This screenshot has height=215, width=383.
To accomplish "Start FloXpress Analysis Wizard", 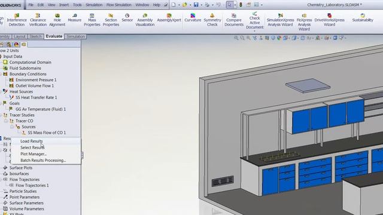I will (x=304, y=22).
